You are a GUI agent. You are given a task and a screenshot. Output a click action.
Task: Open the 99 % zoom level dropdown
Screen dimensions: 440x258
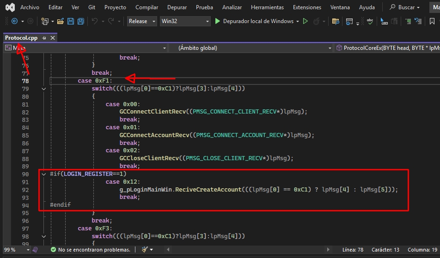coord(17,250)
